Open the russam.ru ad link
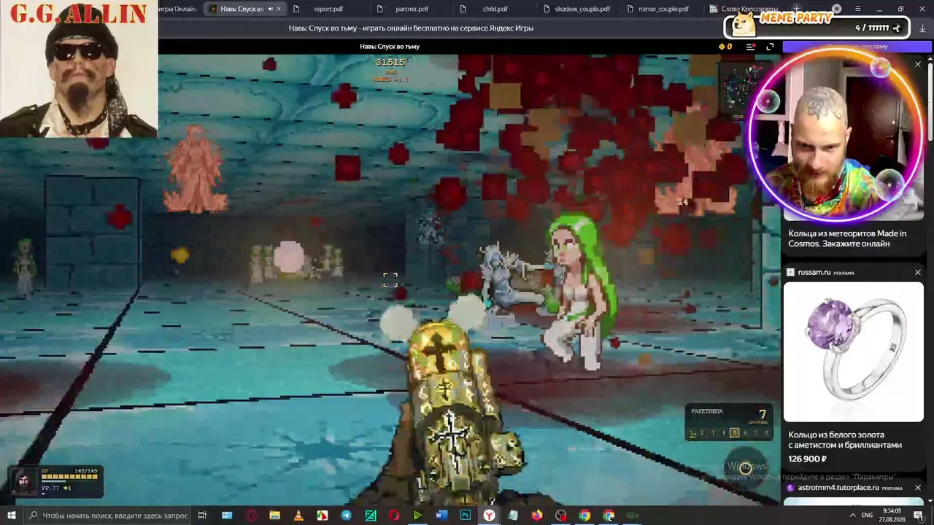 [x=814, y=272]
